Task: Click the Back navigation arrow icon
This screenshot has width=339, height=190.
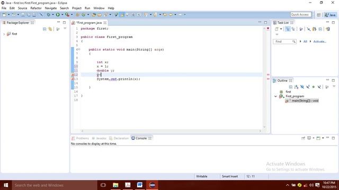Action: (x=171, y=15)
